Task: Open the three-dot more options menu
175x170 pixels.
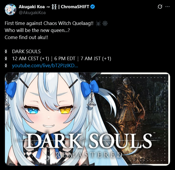Action: pos(167,7)
